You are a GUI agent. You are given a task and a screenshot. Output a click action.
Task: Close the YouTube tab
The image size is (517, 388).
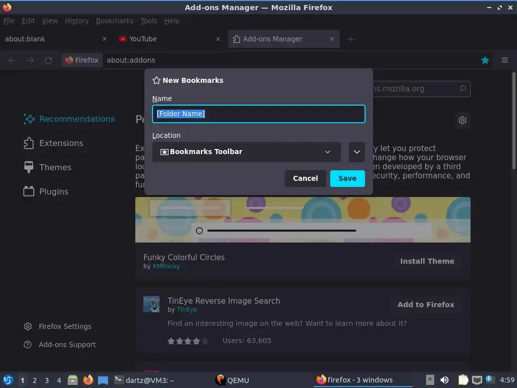(218, 39)
